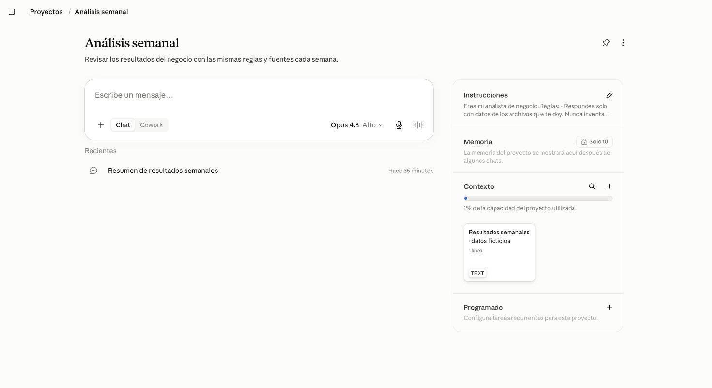712x388 pixels.
Task: Click the TEXT badge on file card
Action: (478, 273)
